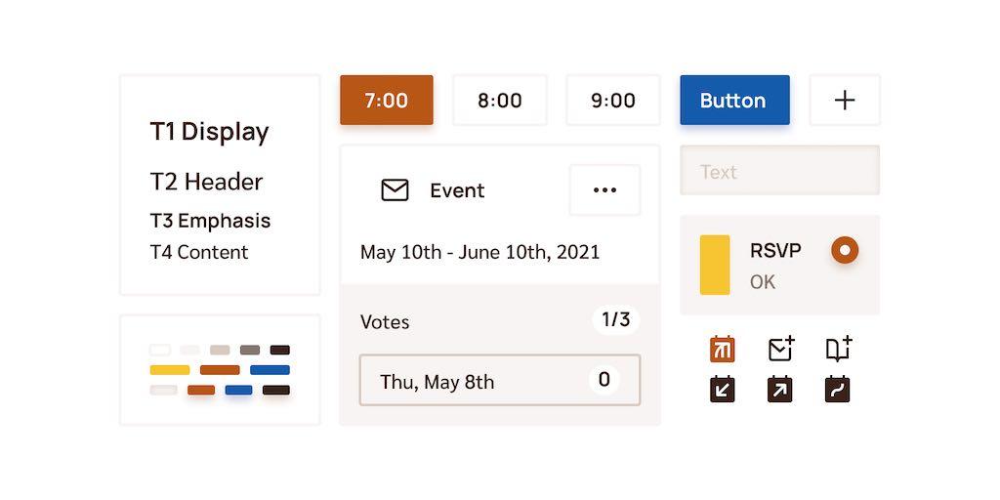Select the 7:00 time slot
This screenshot has height=500, width=1000.
[387, 101]
